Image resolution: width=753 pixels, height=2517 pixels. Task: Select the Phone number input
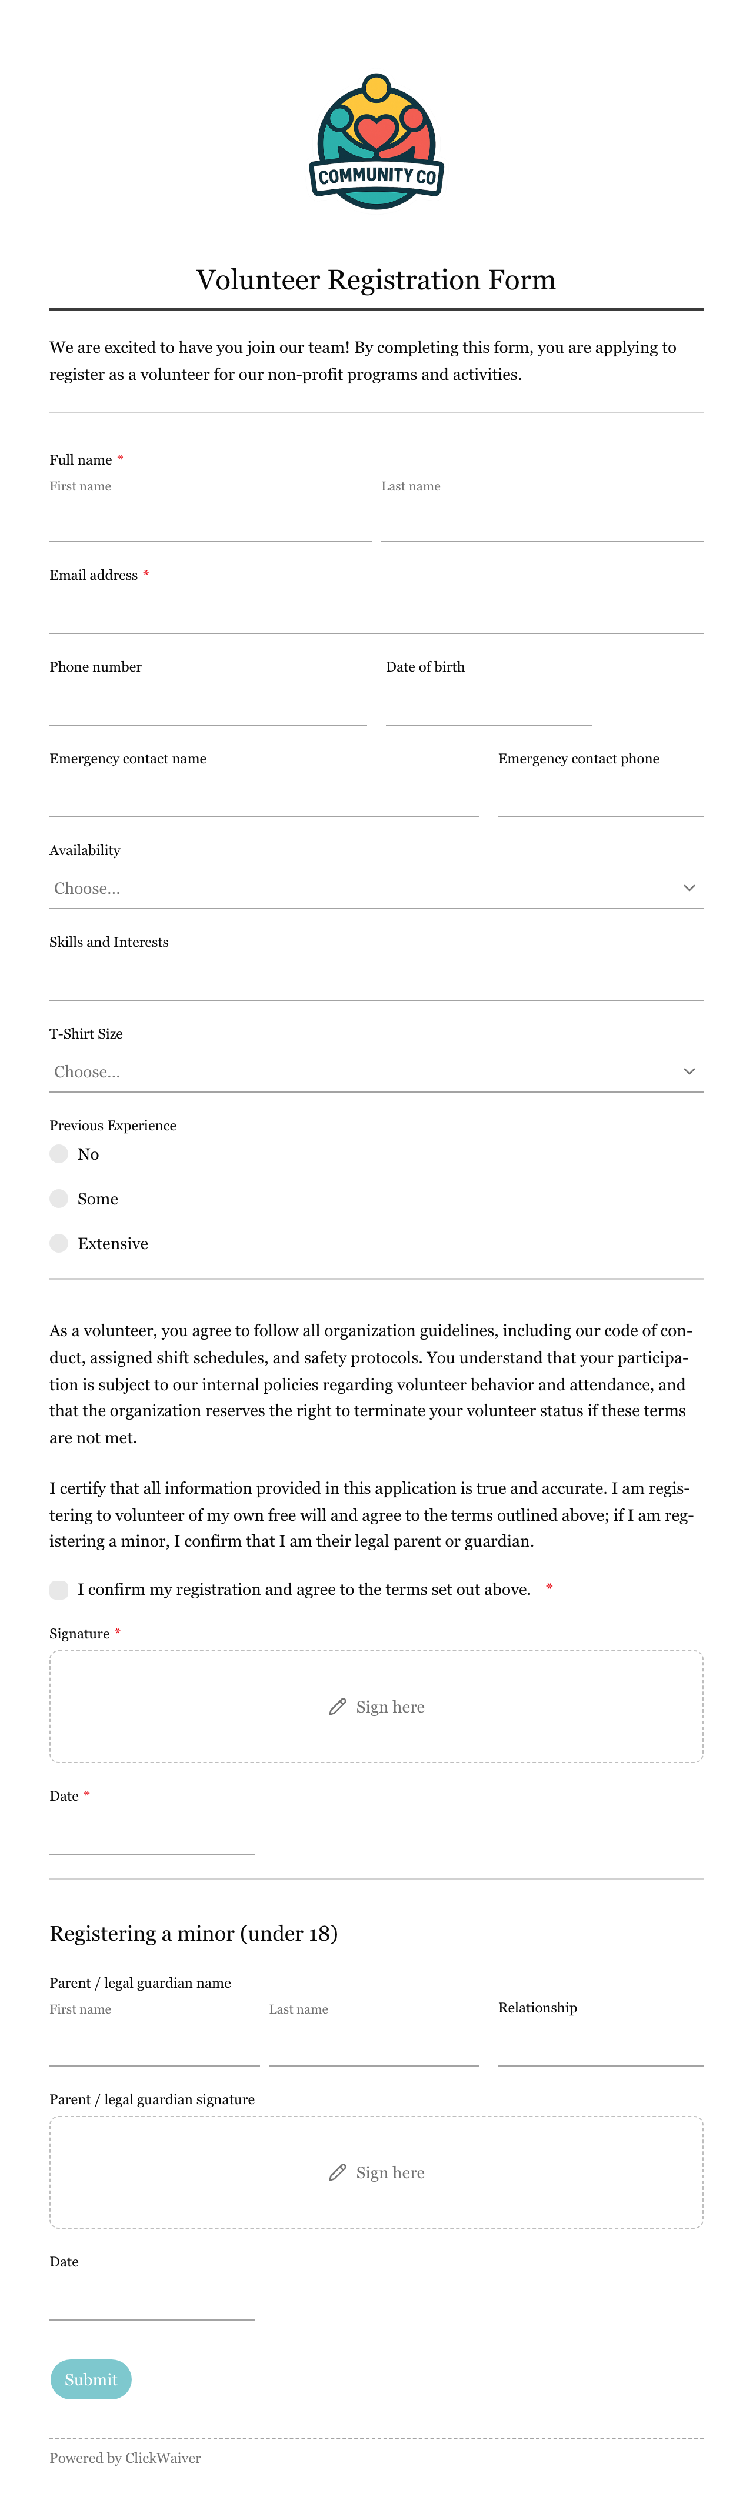point(208,705)
